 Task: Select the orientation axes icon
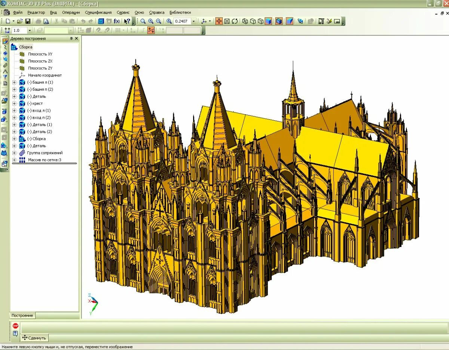204,21
